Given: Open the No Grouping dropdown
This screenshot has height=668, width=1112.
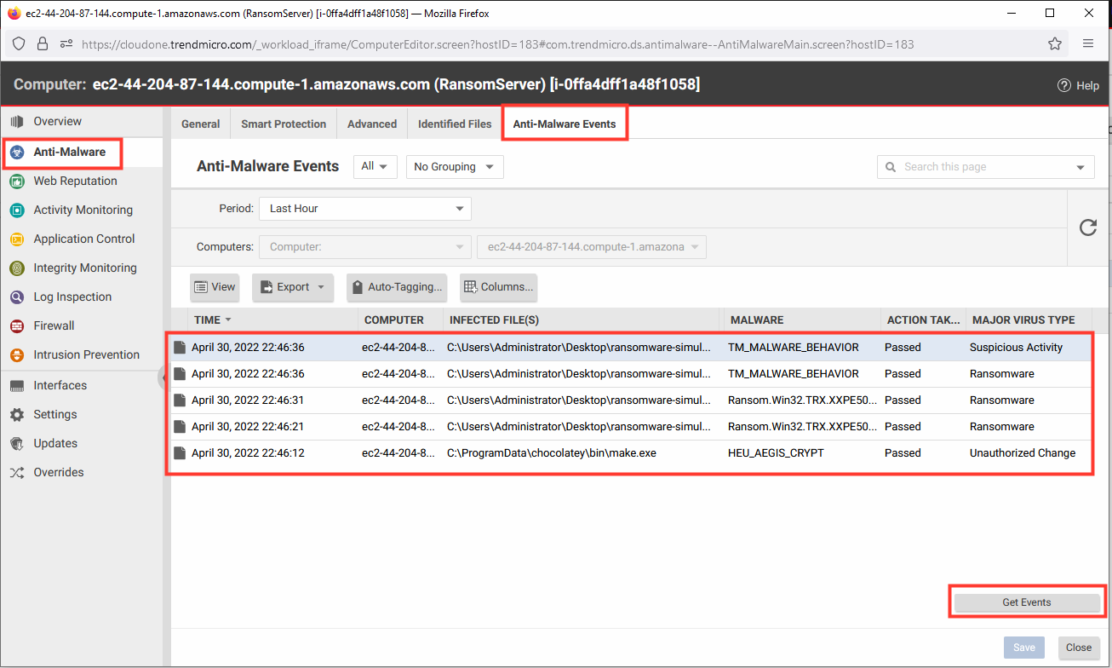Looking at the screenshot, I should (455, 167).
